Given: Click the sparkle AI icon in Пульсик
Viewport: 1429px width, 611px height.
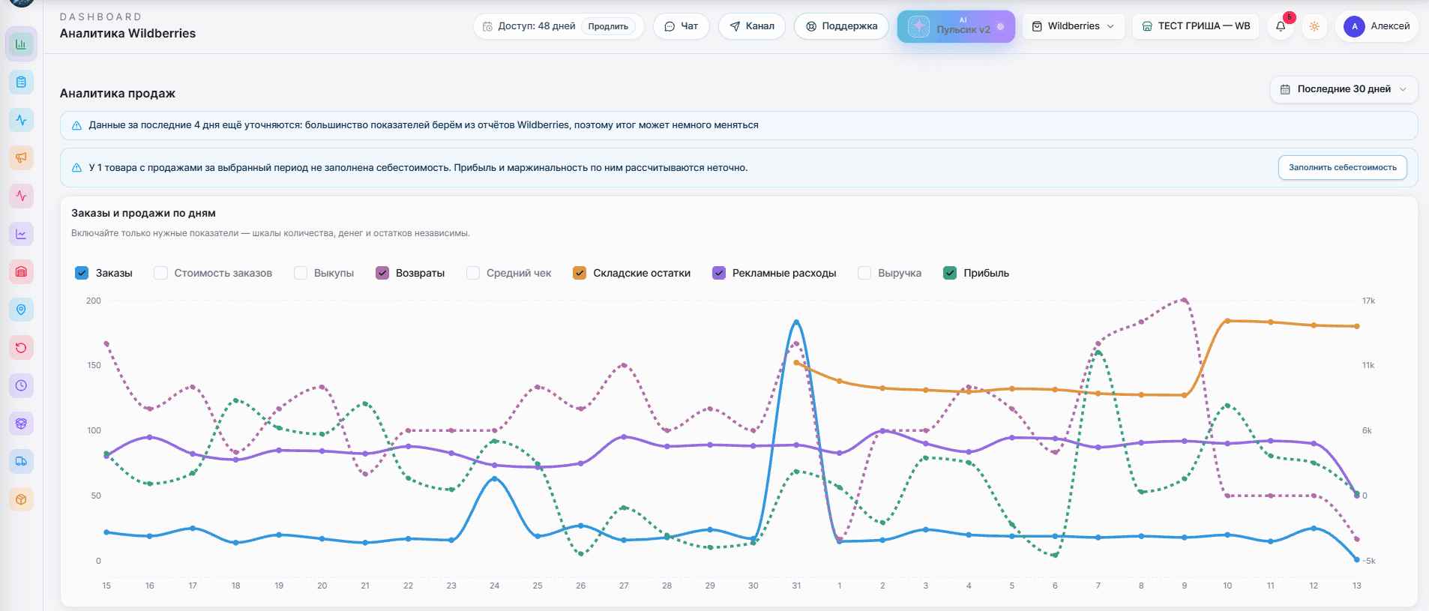Looking at the screenshot, I should (918, 27).
